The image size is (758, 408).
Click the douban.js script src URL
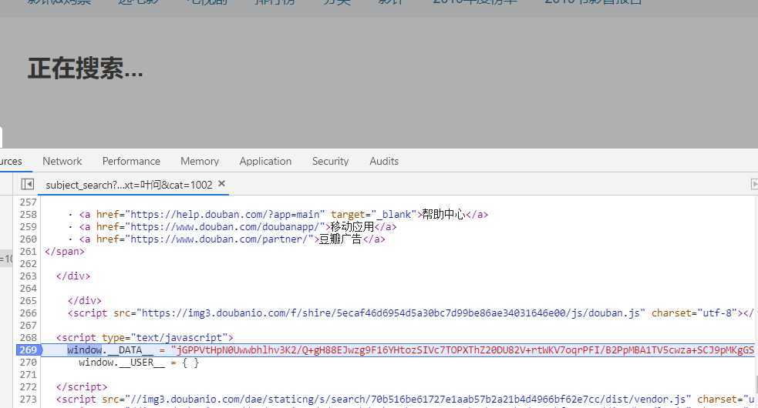pos(391,313)
